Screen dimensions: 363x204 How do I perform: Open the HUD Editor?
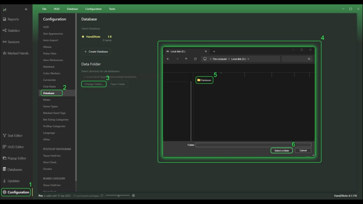[13, 147]
